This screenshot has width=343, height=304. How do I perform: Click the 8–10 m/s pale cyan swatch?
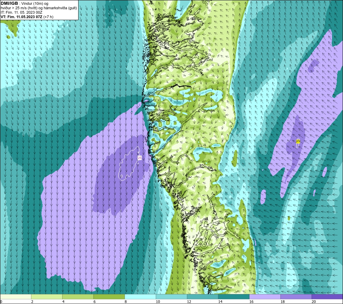pos(140,296)
